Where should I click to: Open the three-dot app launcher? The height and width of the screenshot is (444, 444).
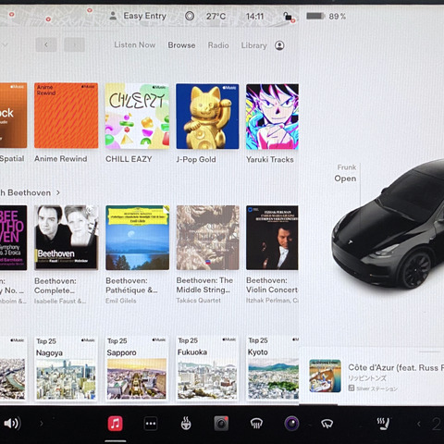pyautogui.click(x=151, y=424)
